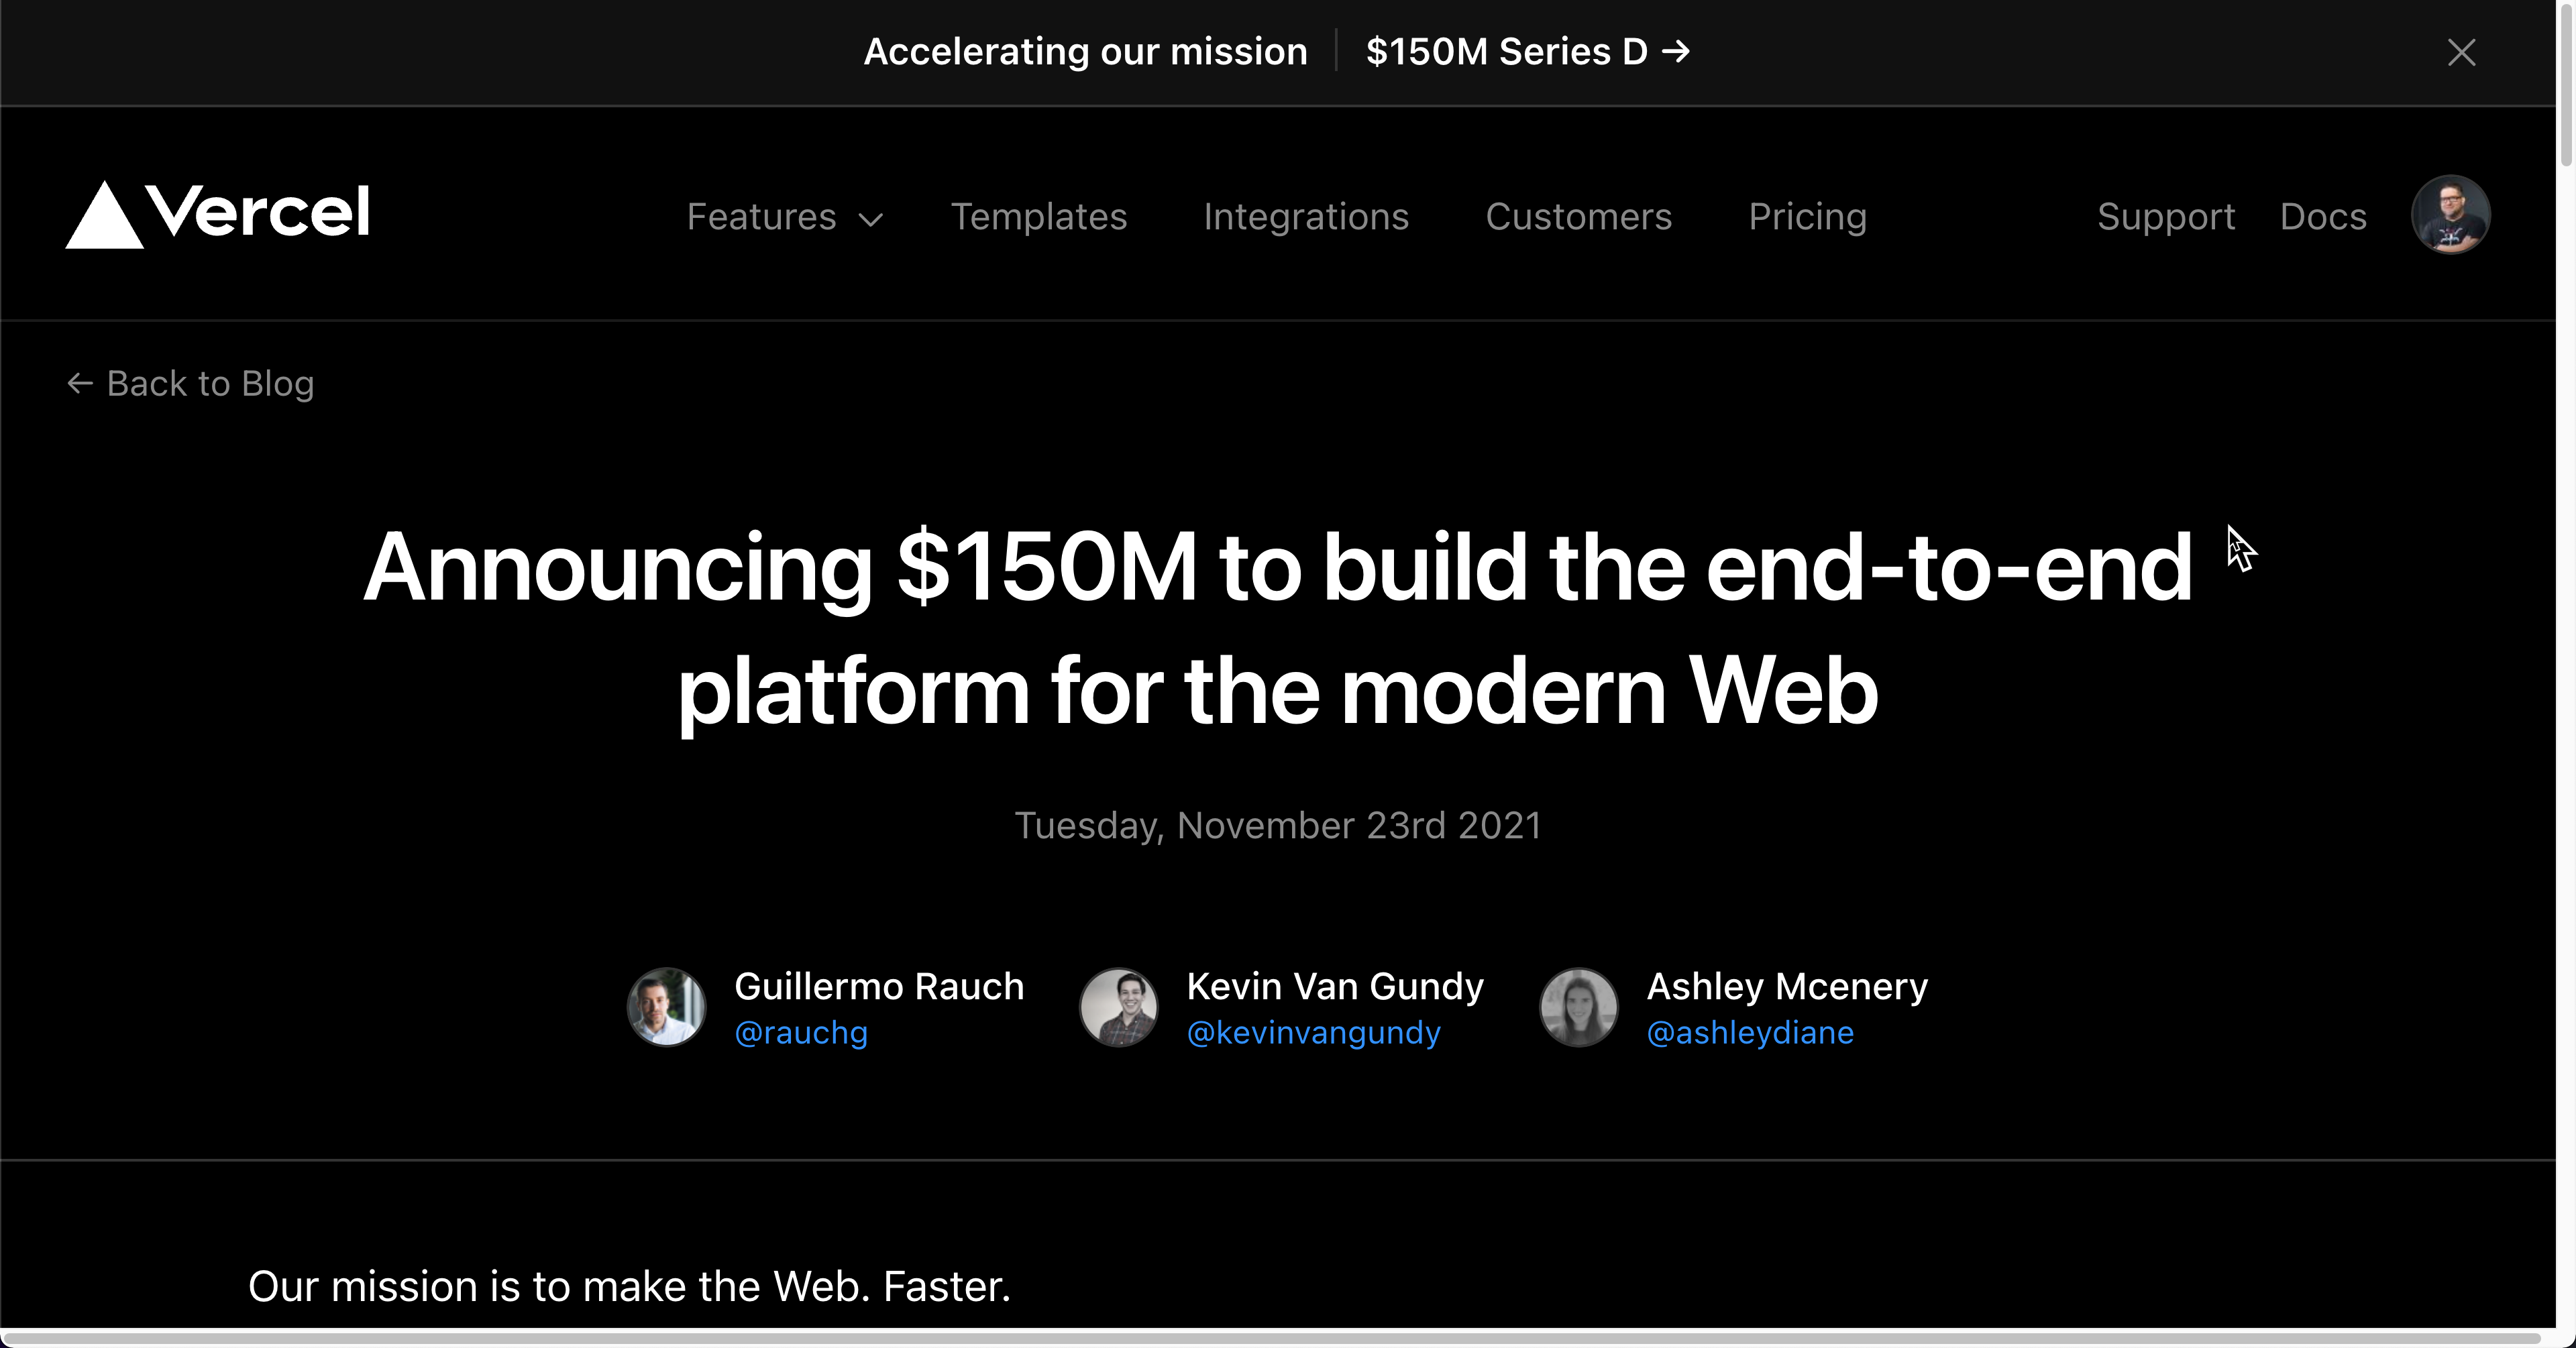The image size is (2576, 1348).
Task: Open the Support link
Action: pyautogui.click(x=2166, y=217)
